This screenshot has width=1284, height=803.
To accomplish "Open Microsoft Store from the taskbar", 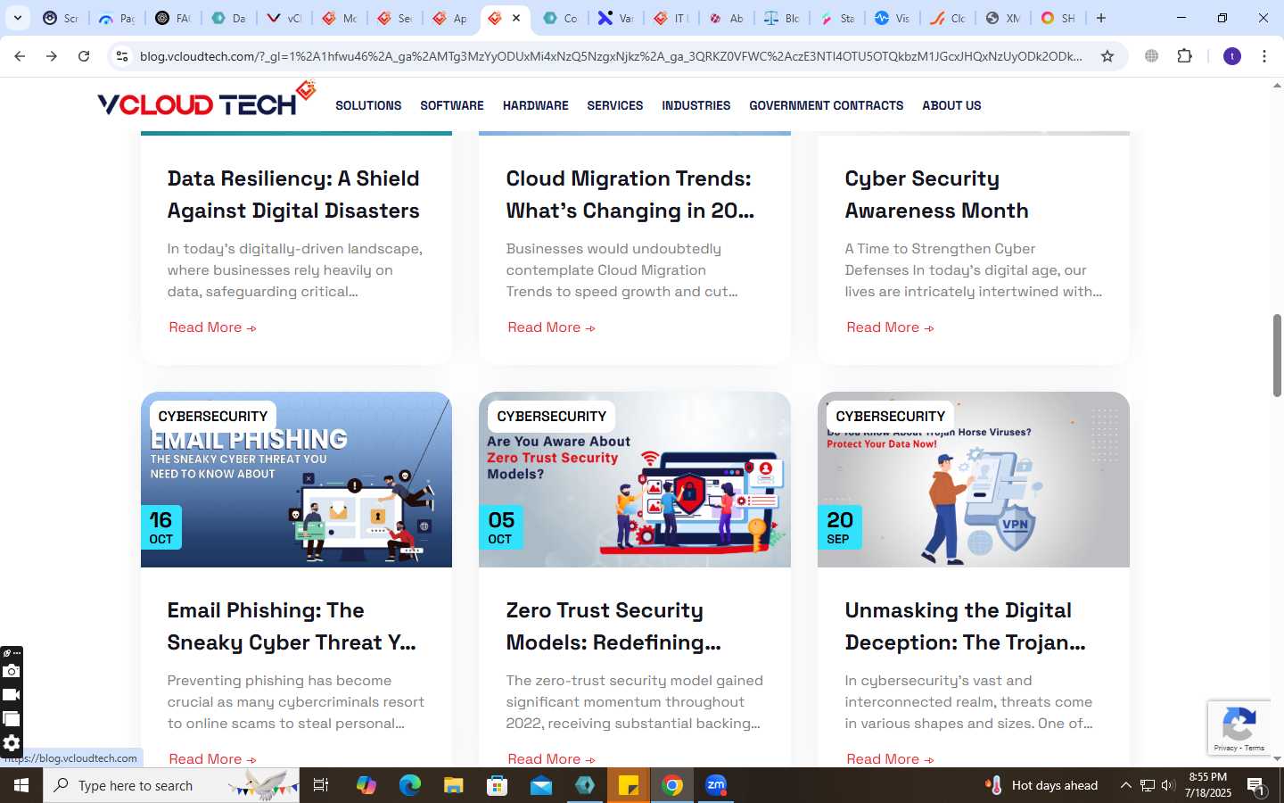I will pos(497,785).
